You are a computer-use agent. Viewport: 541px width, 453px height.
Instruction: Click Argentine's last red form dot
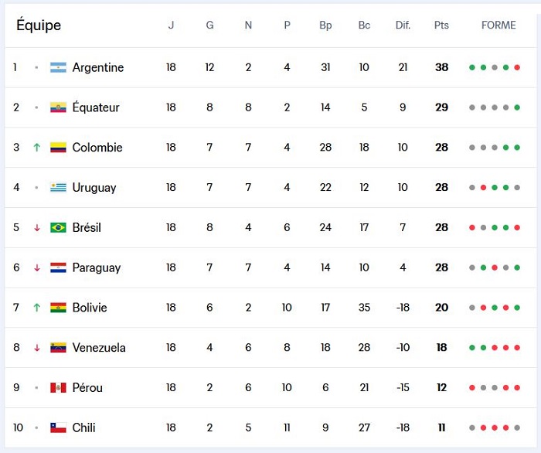click(x=517, y=67)
